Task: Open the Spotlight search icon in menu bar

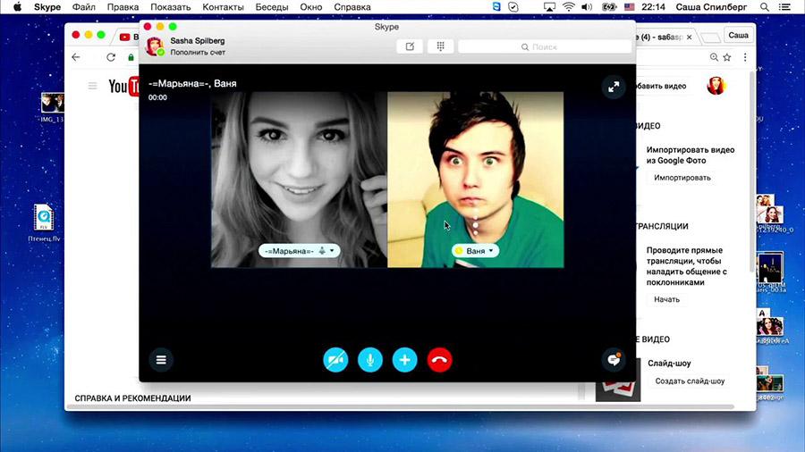Action: [x=765, y=7]
